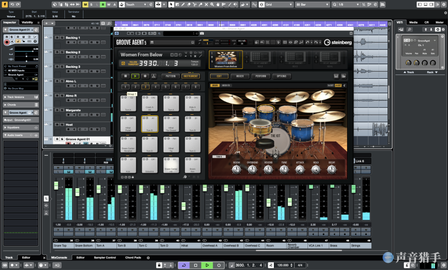Toggle the right zone visibility button

tap(431, 4)
